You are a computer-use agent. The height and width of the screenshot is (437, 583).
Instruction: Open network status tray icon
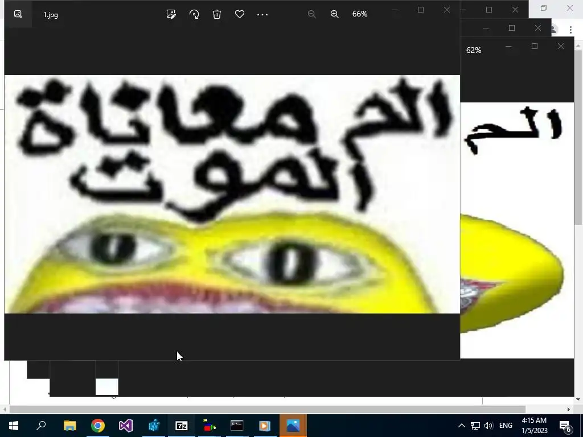(x=475, y=426)
